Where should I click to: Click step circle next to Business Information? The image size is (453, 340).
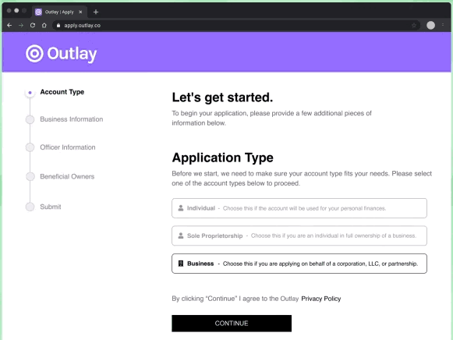coord(30,119)
